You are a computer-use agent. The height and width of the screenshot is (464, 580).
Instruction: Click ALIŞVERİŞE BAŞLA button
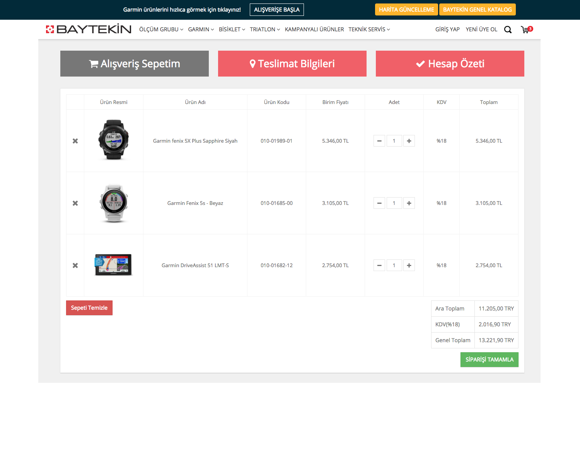(x=277, y=10)
